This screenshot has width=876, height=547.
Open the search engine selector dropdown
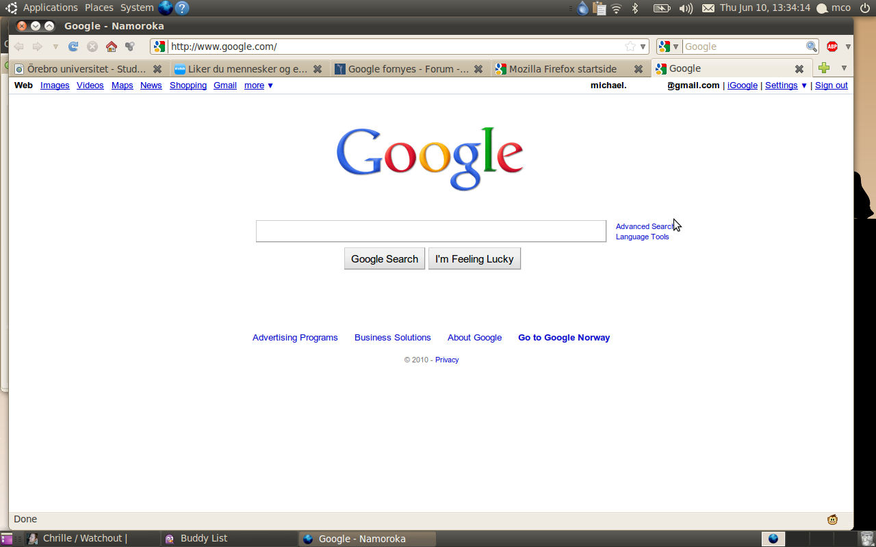[669, 46]
